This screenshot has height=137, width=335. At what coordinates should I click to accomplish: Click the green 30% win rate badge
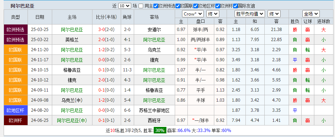160,131
